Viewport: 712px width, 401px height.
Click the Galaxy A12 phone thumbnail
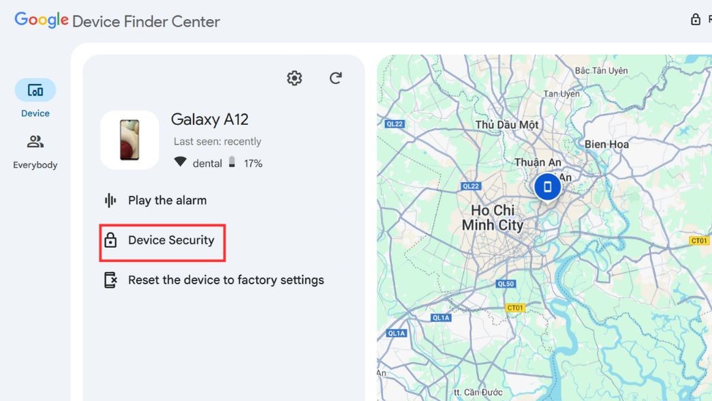click(129, 140)
